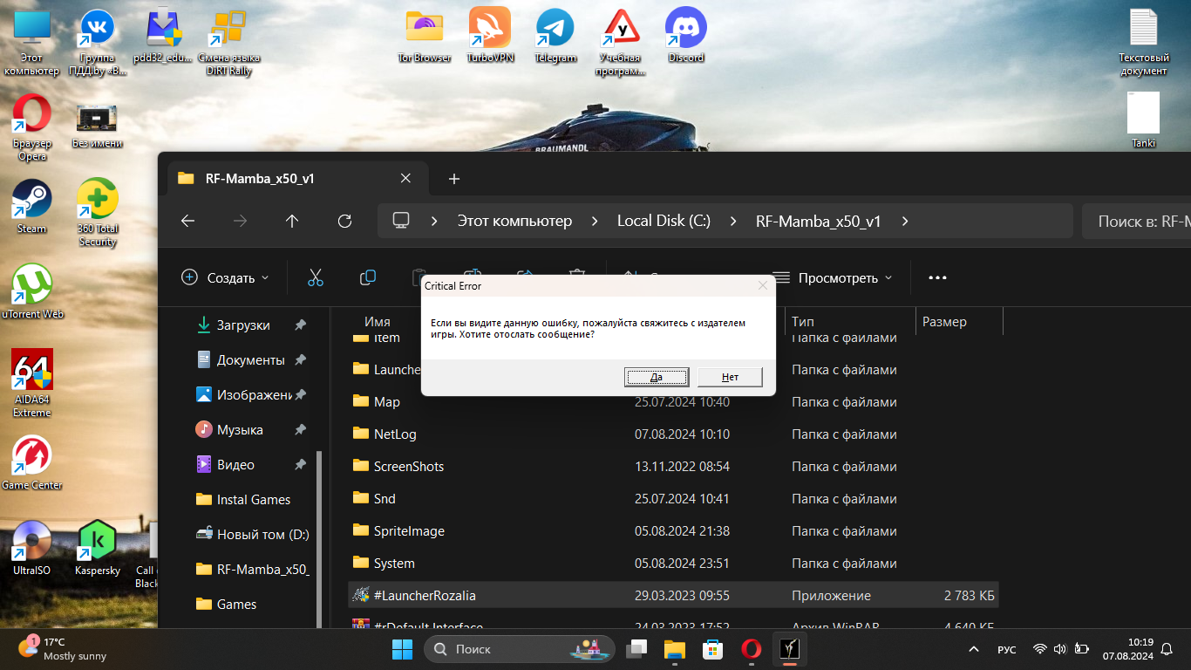The height and width of the screenshot is (670, 1191).
Task: Open the three-dots more options menu
Action: point(937,277)
